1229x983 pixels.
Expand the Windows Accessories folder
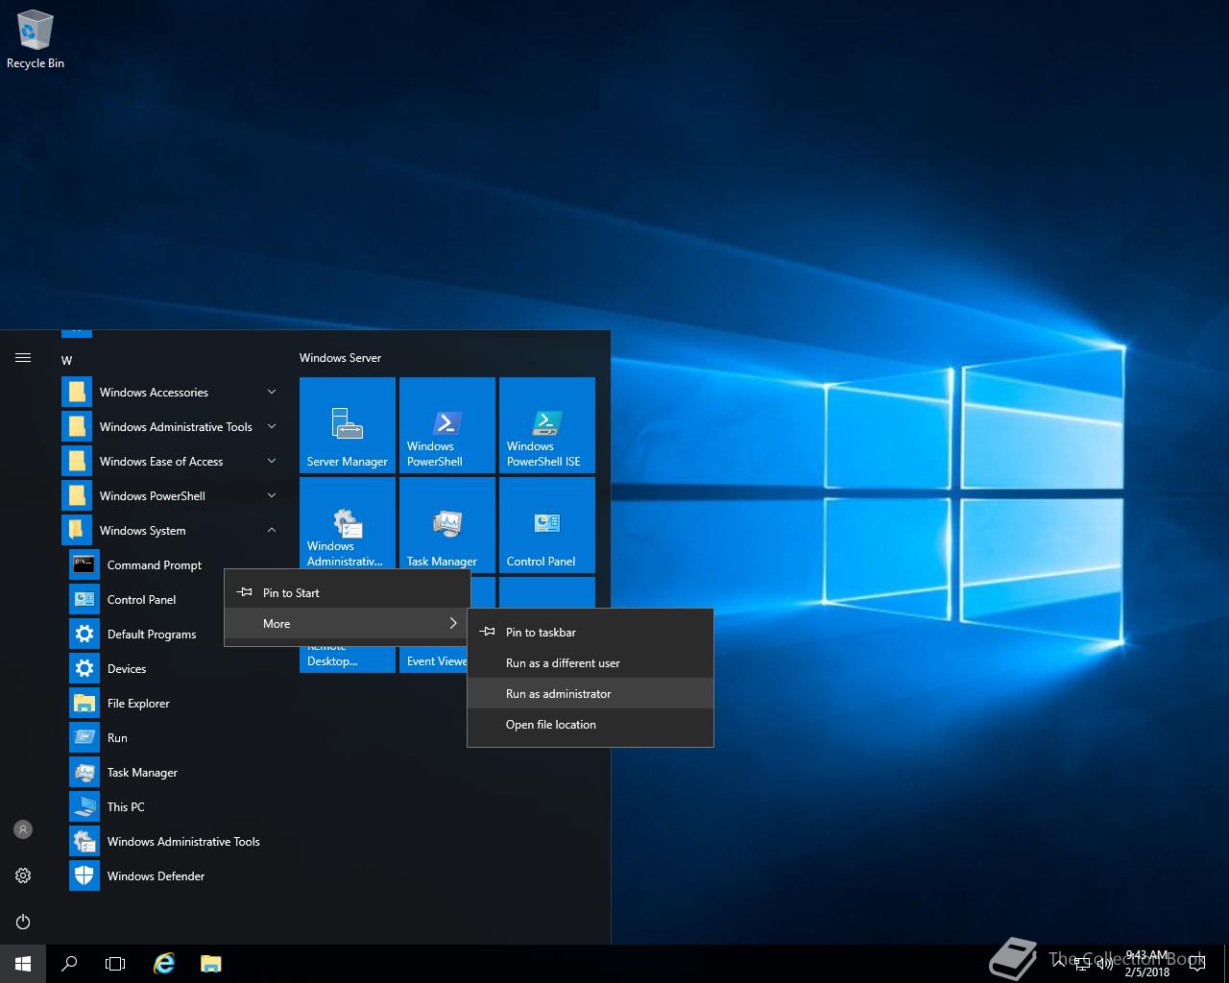pyautogui.click(x=173, y=392)
